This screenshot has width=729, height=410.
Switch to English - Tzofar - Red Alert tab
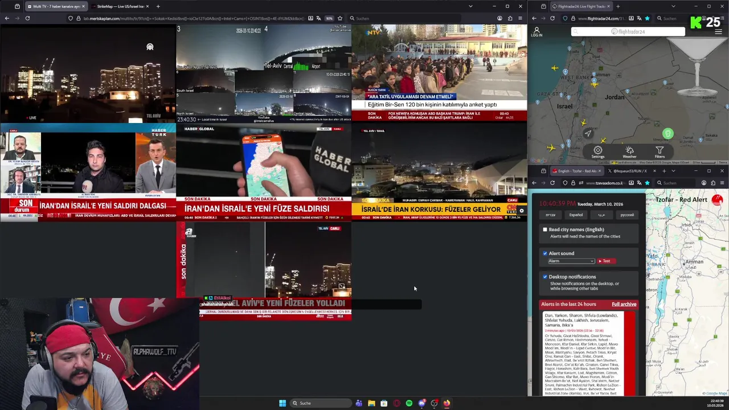pyautogui.click(x=576, y=171)
